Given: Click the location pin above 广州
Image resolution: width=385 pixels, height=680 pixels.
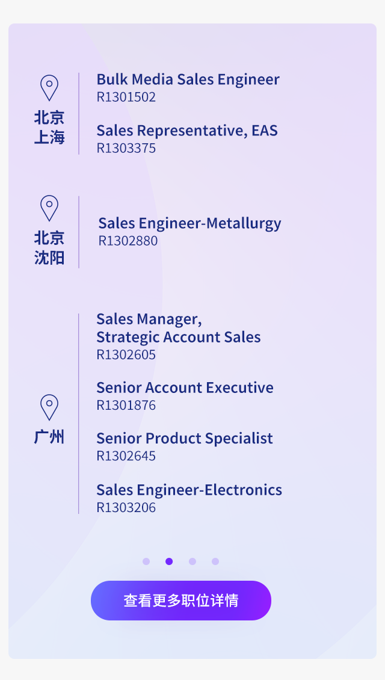Looking at the screenshot, I should point(49,407).
